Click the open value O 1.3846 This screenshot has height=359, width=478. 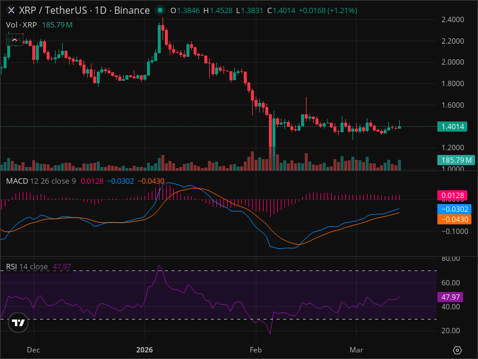[185, 10]
